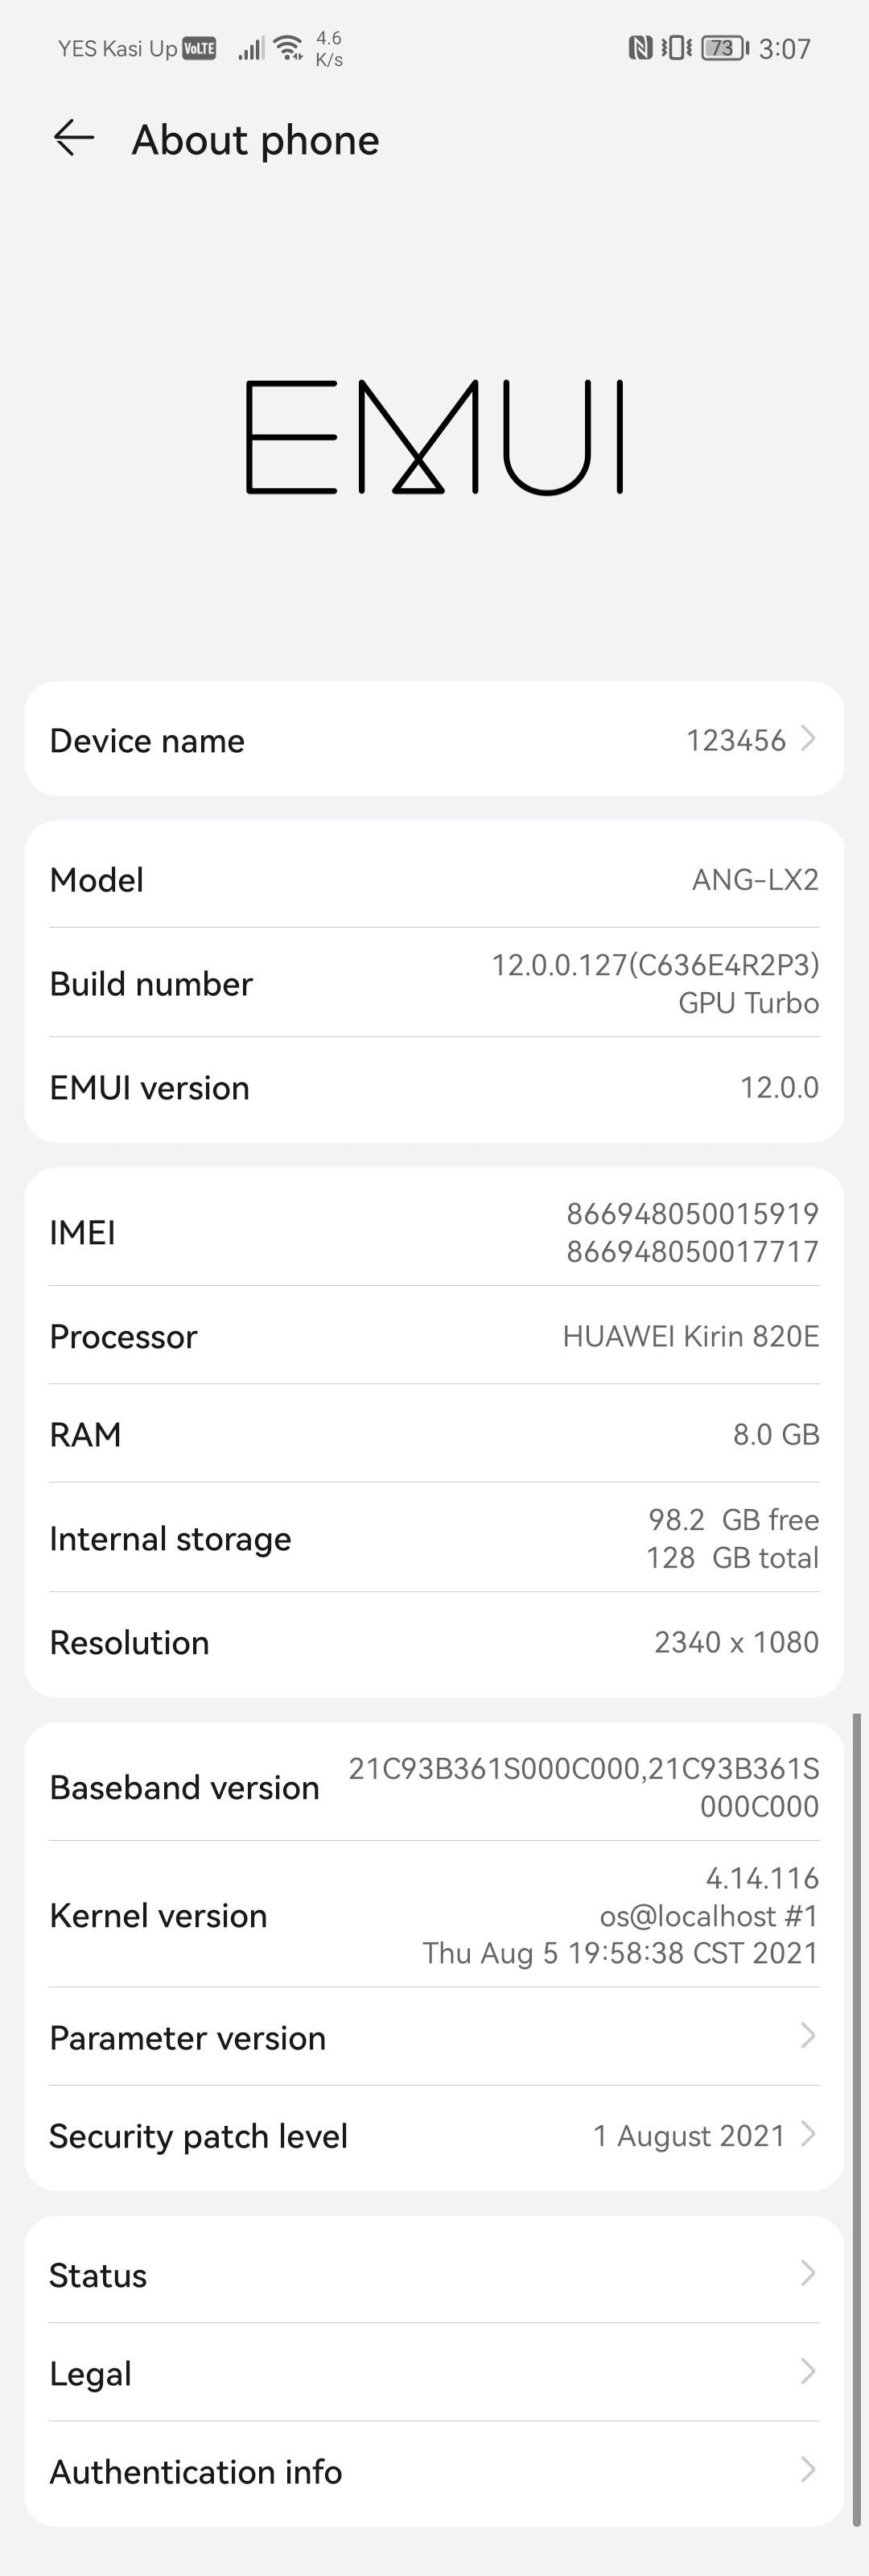Tap the Build number row
This screenshot has height=2576, width=869.
pyautogui.click(x=434, y=983)
